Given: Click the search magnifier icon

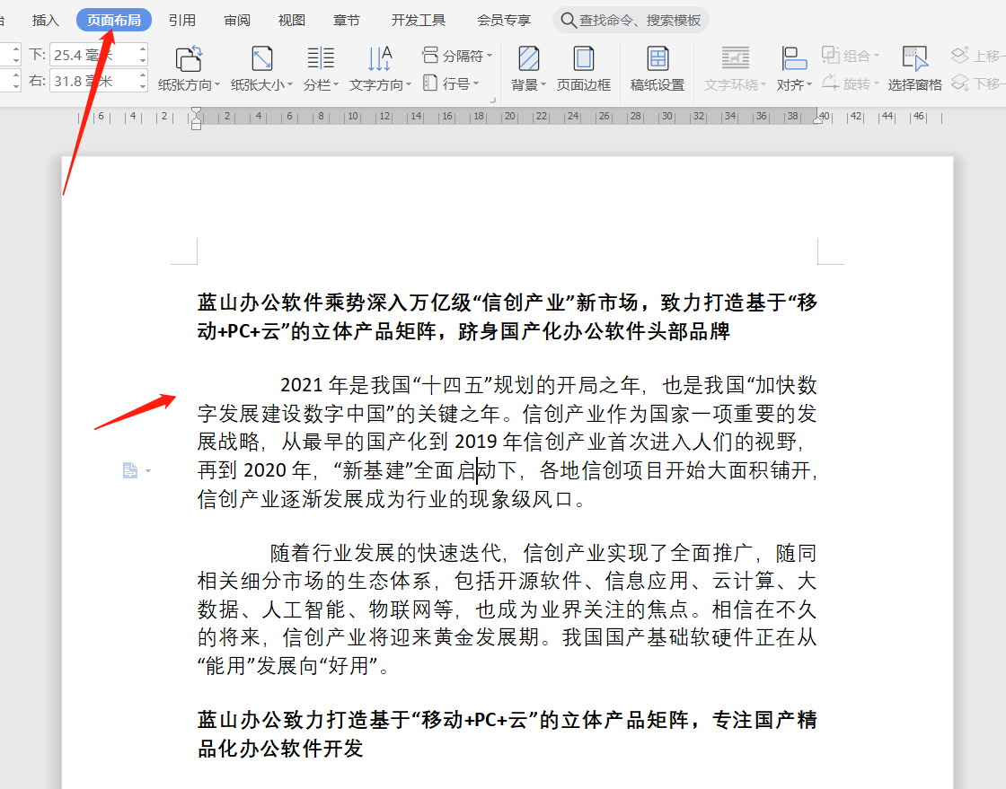Looking at the screenshot, I should point(568,20).
